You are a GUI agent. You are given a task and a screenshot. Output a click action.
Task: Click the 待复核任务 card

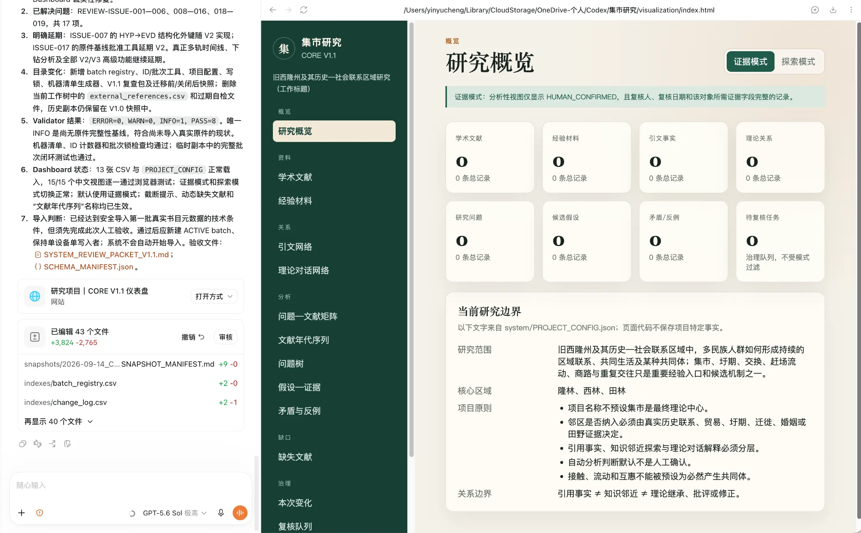point(780,241)
